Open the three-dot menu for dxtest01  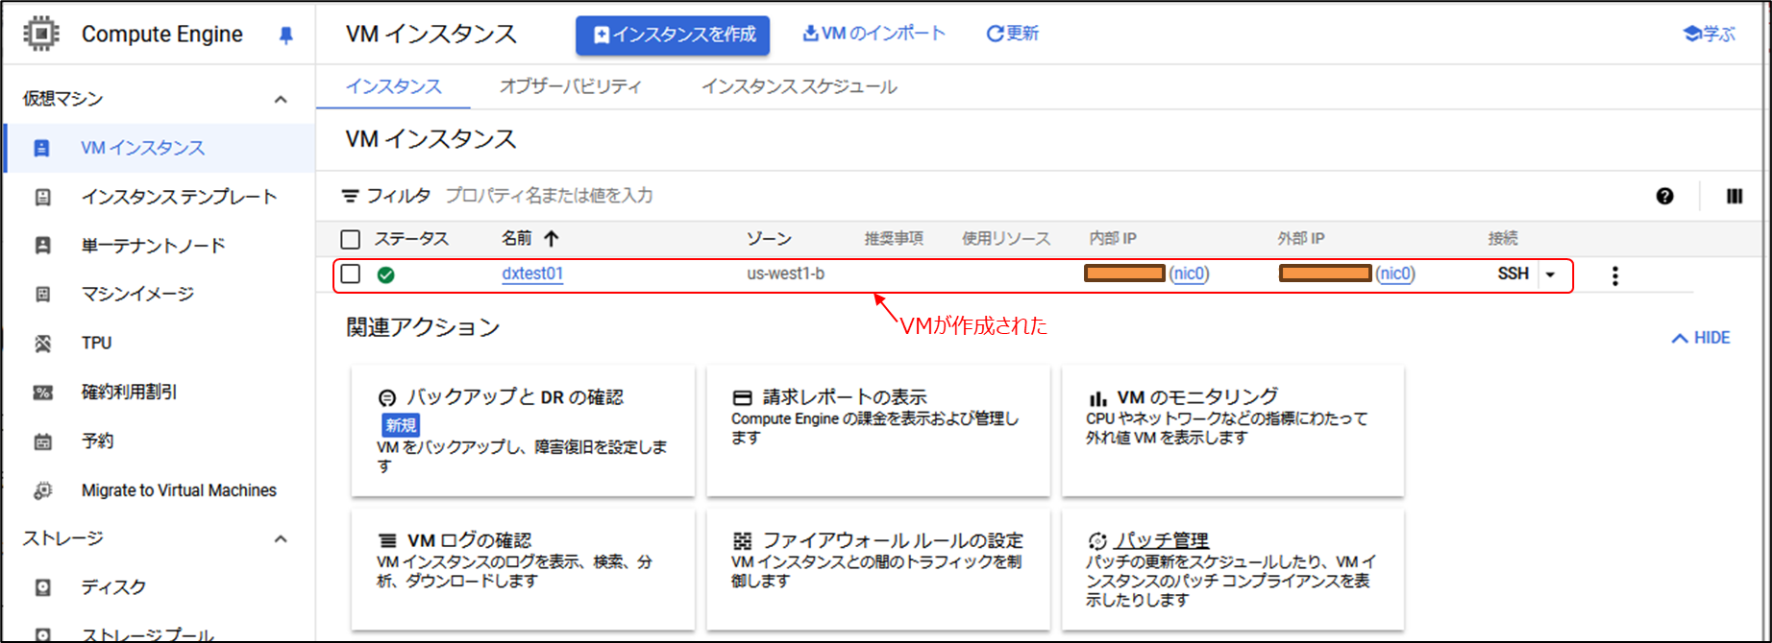click(x=1615, y=275)
